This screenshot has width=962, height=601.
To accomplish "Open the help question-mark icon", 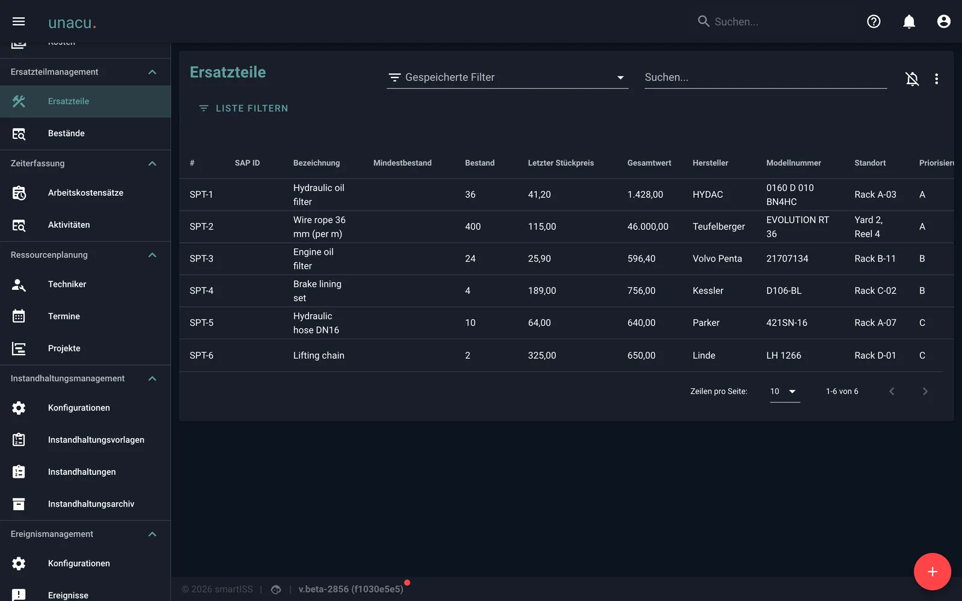I will [x=874, y=22].
